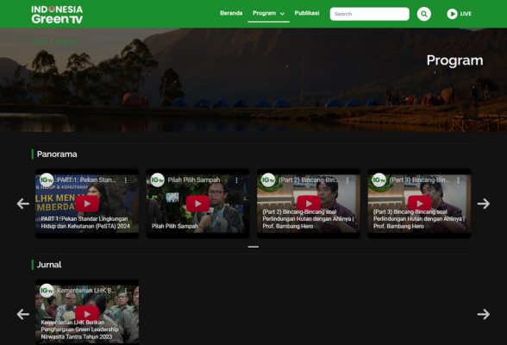Click the Program breadcrumb link
The width and height of the screenshot is (507, 345).
pos(66,41)
